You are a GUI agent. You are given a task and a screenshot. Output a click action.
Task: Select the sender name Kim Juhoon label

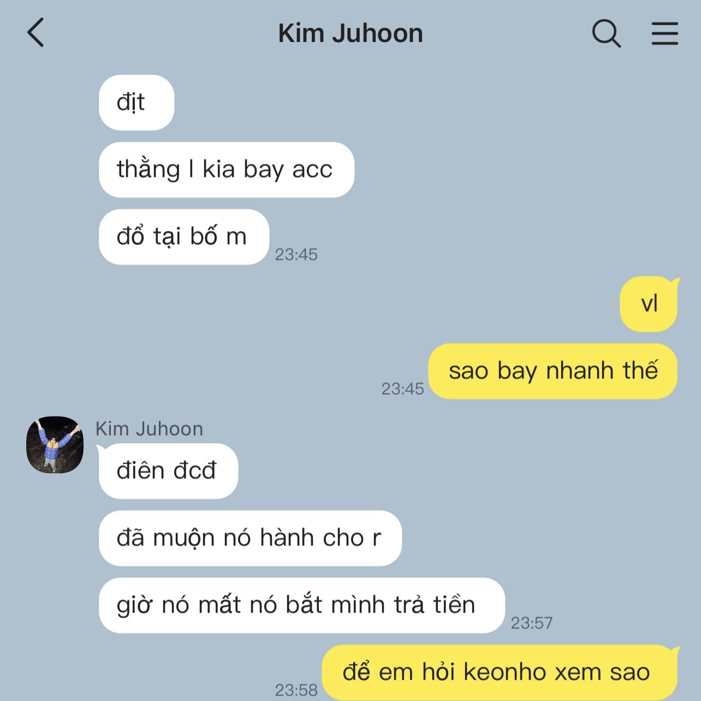click(149, 429)
